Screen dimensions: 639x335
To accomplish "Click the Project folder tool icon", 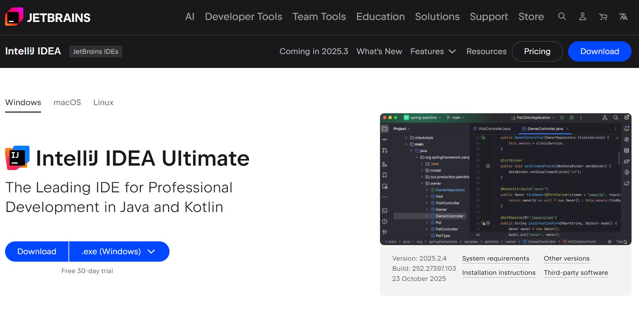I will coord(385,129).
